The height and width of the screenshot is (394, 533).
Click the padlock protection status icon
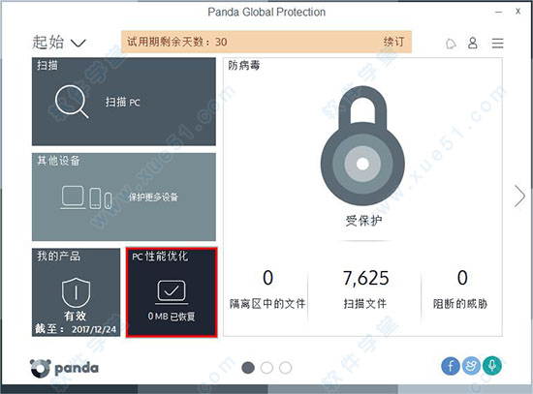coord(362,145)
